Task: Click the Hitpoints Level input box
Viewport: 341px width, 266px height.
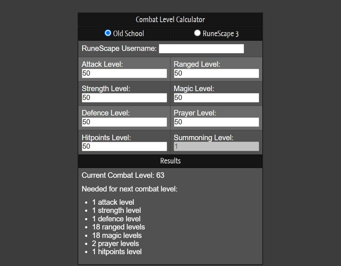Action: click(124, 146)
